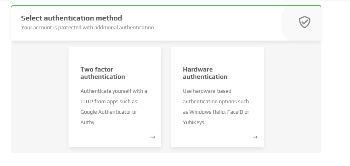Click the 'Use hardware-based' text line

(x=207, y=91)
